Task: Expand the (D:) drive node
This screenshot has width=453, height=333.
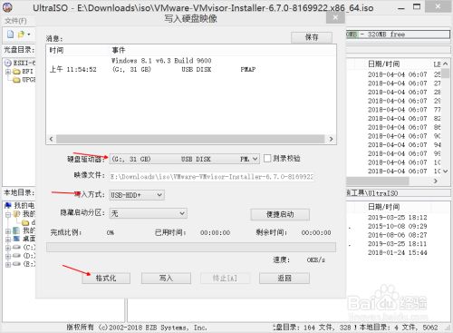Action: click(x=8, y=256)
